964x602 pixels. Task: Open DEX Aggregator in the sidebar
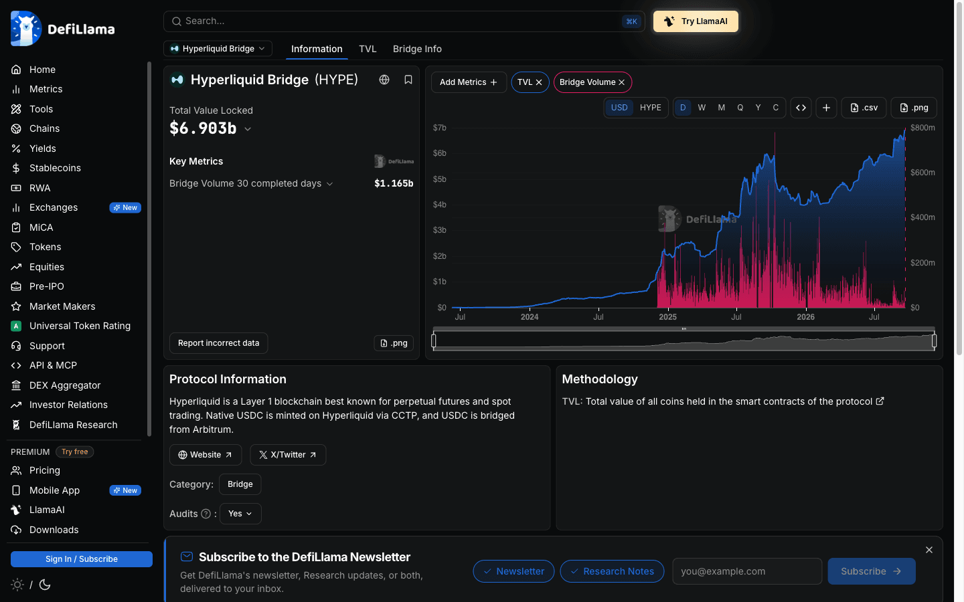[x=65, y=385]
